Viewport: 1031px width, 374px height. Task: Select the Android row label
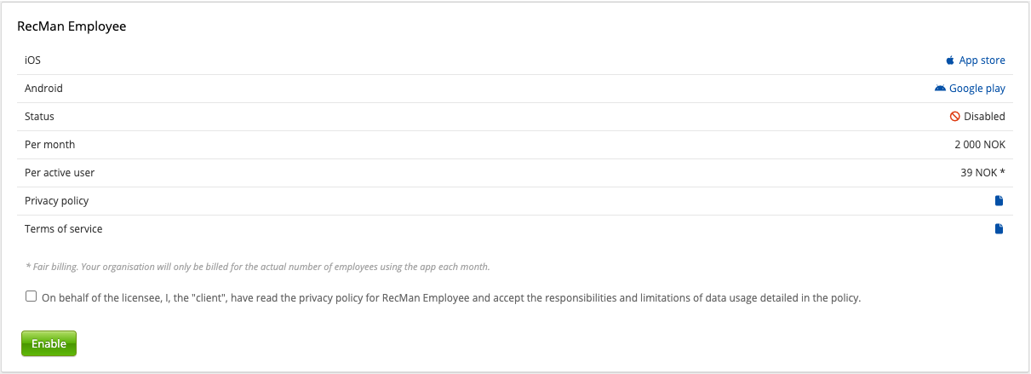point(44,89)
